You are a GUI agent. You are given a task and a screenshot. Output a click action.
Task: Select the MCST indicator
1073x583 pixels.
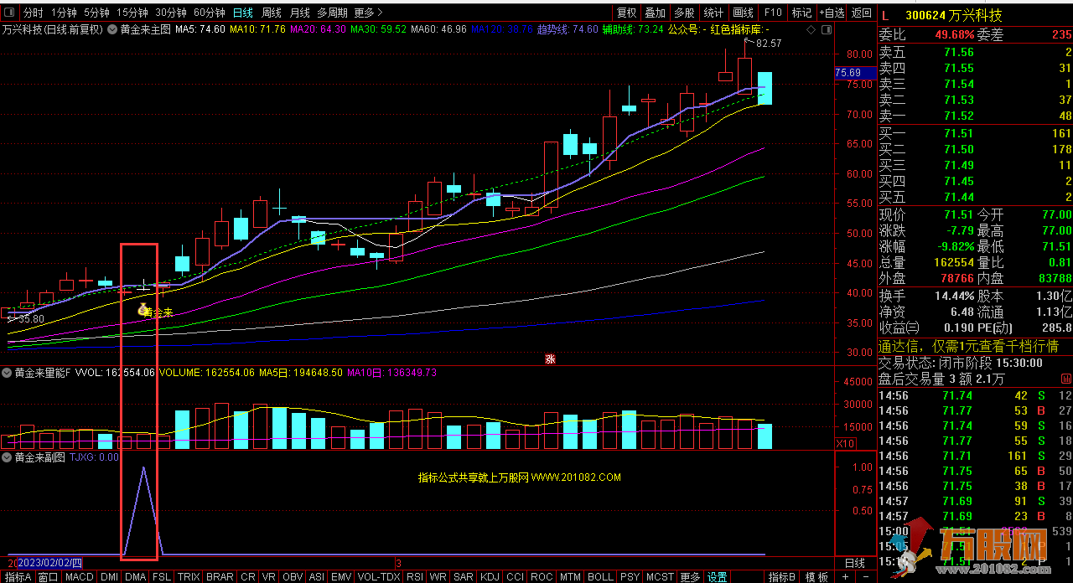660,577
